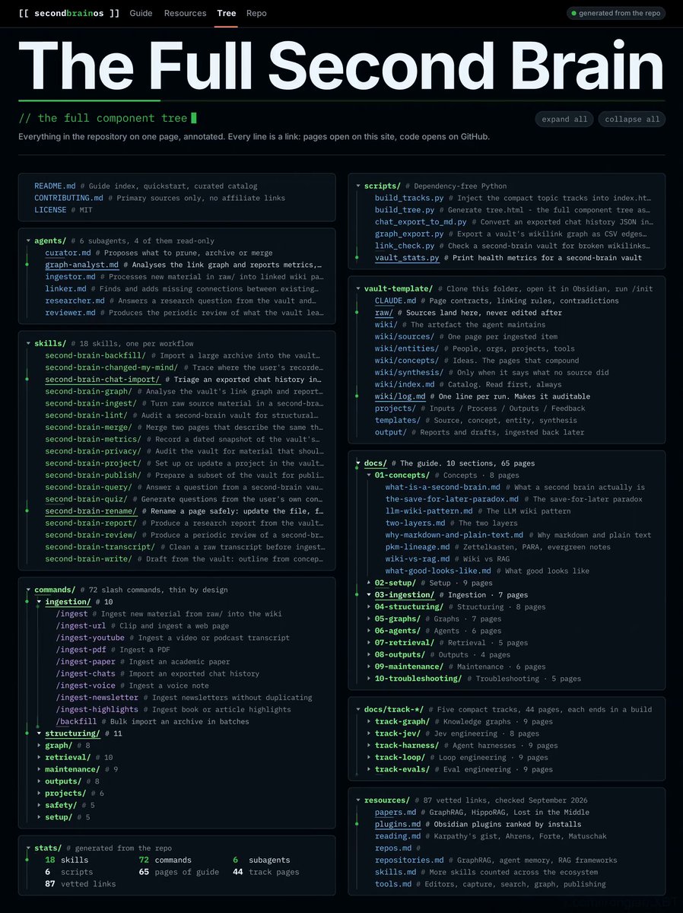Screen dimensions: 683x913
Task: Click the collapse all button
Action: pyautogui.click(x=632, y=119)
